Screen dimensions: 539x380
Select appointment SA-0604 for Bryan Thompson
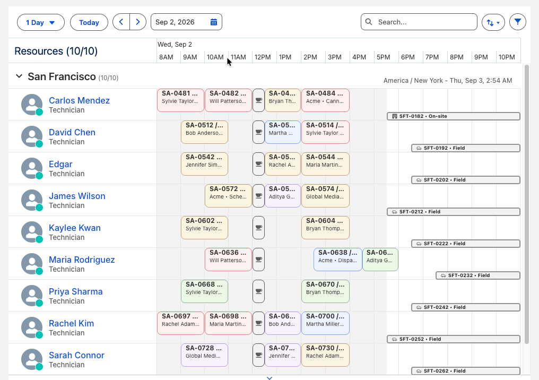325,228
